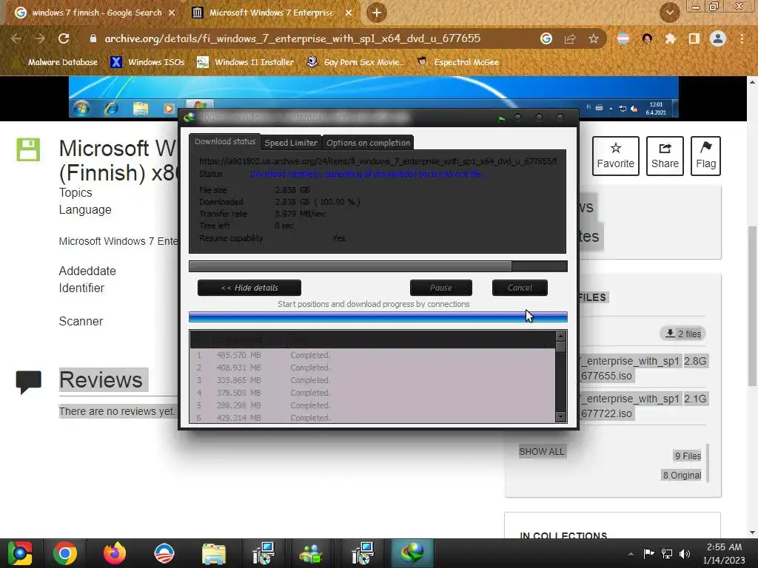
Task: Open file explorer folder on taskbar
Action: point(213,553)
